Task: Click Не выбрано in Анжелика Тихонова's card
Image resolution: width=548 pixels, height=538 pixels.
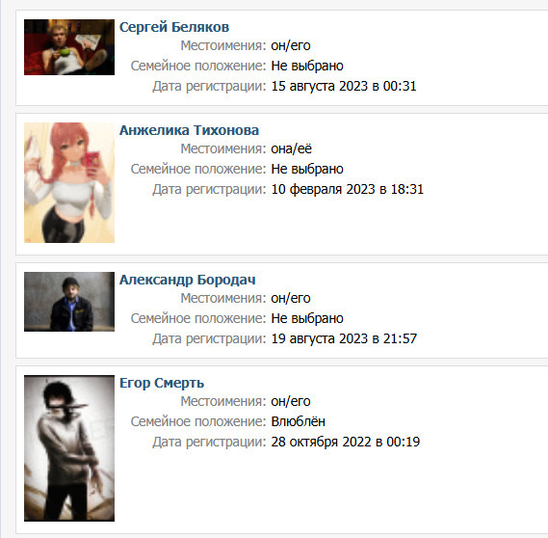Action: 307,169
